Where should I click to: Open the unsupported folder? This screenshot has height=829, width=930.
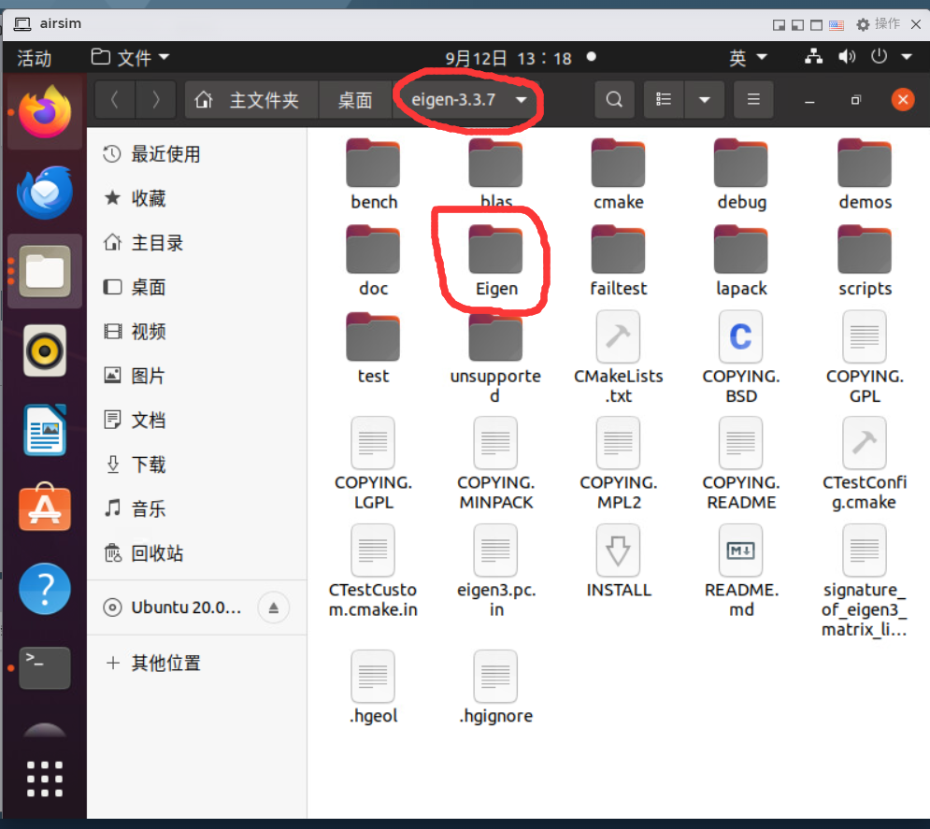pos(495,358)
